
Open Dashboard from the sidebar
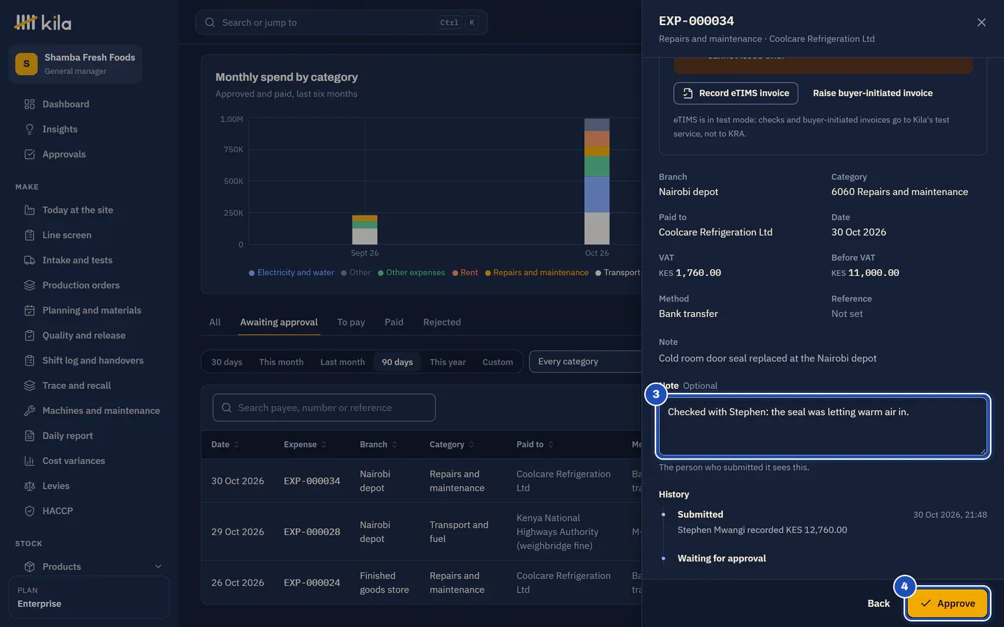click(66, 104)
